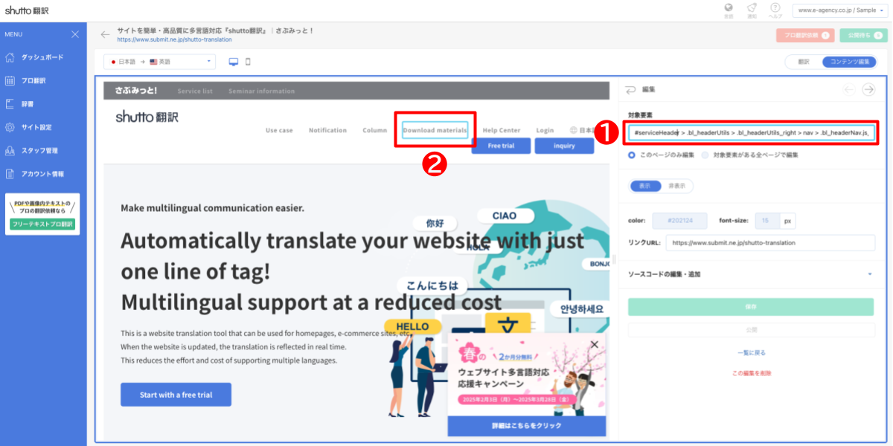Open the www.e-agency.co.jp / Sample site dropdown
Screen dimensions: 893x446
point(839,10)
